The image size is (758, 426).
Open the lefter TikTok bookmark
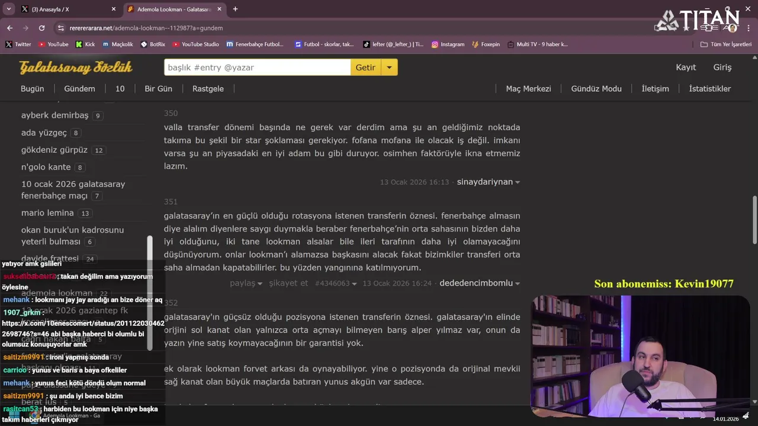tap(393, 44)
